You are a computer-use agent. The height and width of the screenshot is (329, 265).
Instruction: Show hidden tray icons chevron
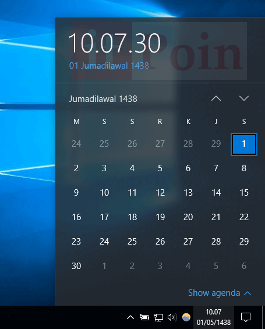(130, 317)
